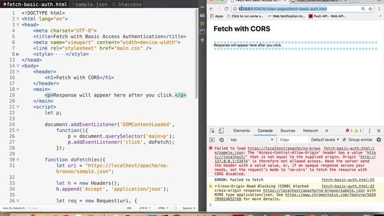Open the top context dropdown in console
Screen dimensions: 384x216
tap(252, 140)
